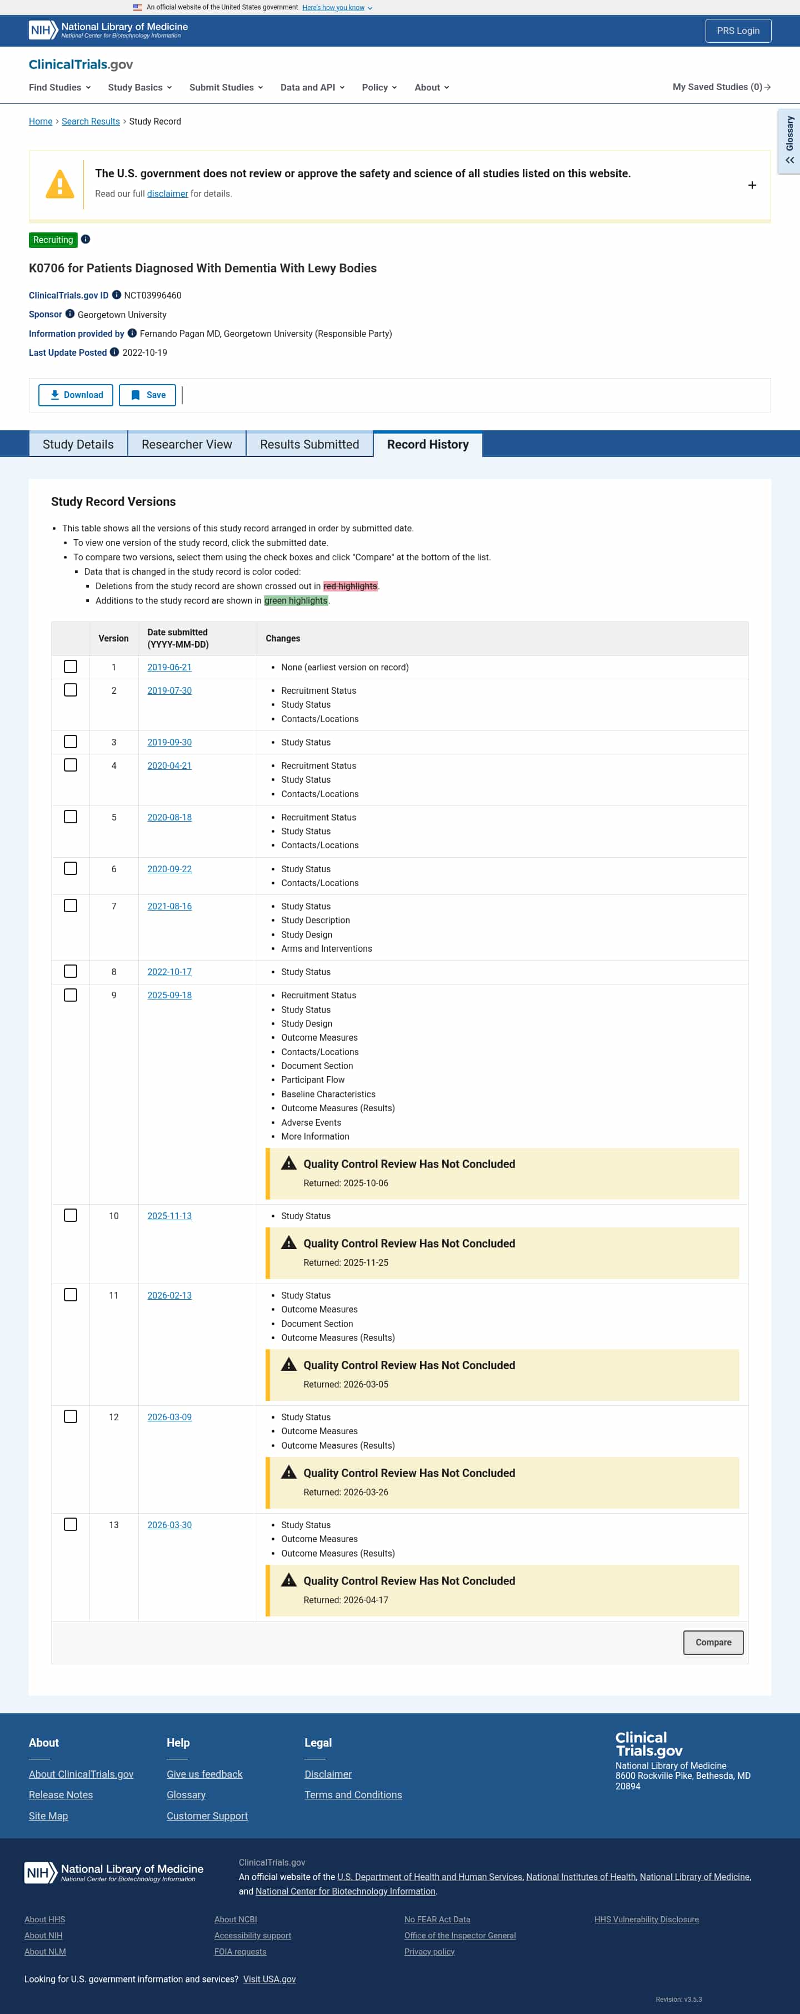
Task: Click the footer National Library of Medicine logo
Action: (114, 1872)
